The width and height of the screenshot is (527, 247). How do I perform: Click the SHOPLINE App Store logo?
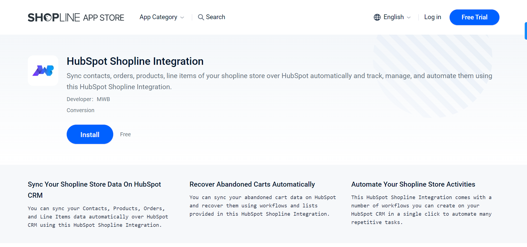[x=76, y=17]
